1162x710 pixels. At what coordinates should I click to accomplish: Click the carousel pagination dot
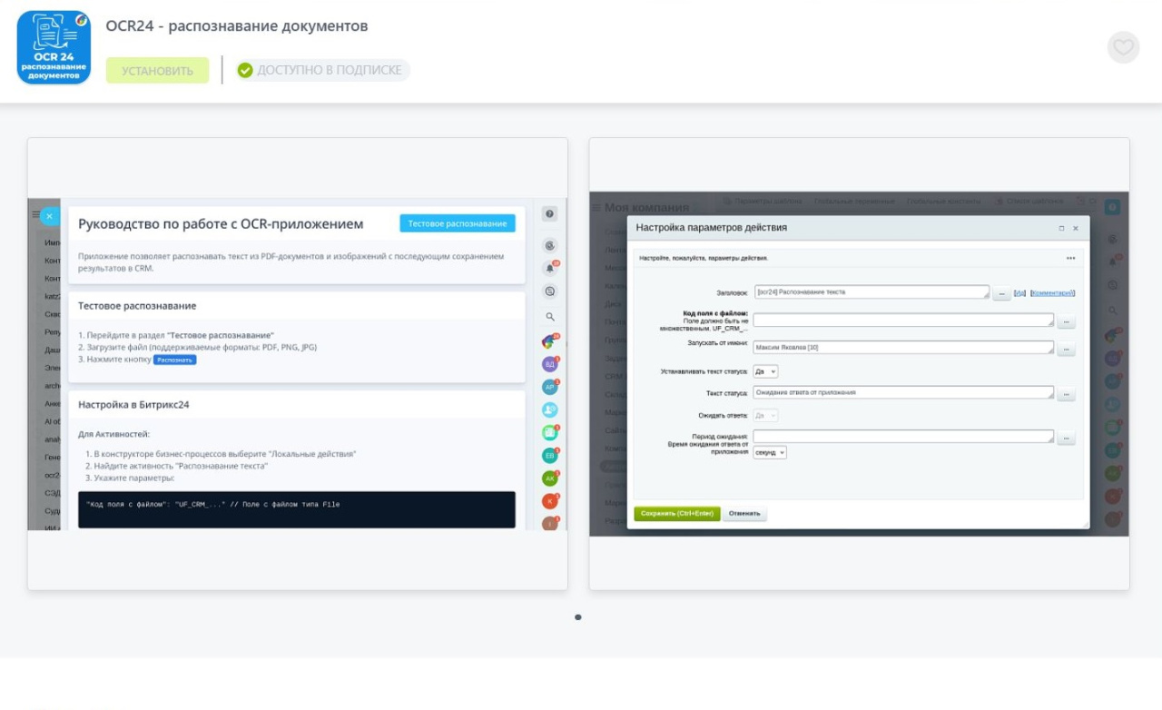(578, 617)
